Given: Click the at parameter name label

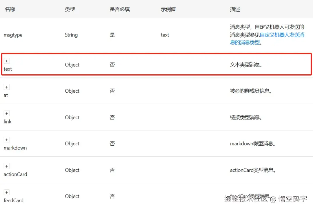Looking at the screenshot, I should (6, 95).
